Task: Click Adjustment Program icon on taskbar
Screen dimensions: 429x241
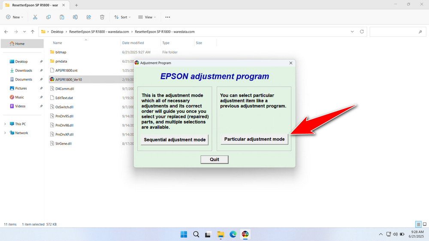Action: [245, 235]
